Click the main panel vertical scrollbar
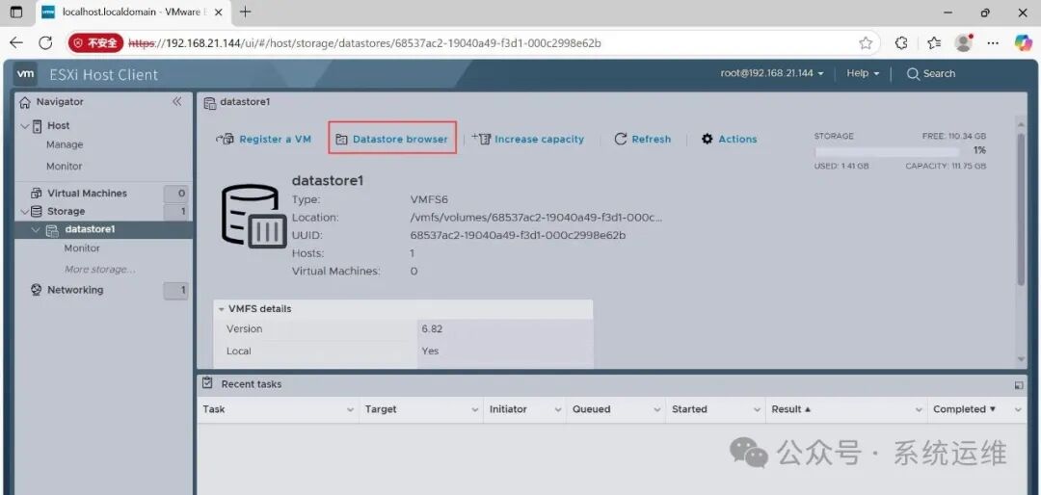1041x495 pixels. pos(1021,209)
